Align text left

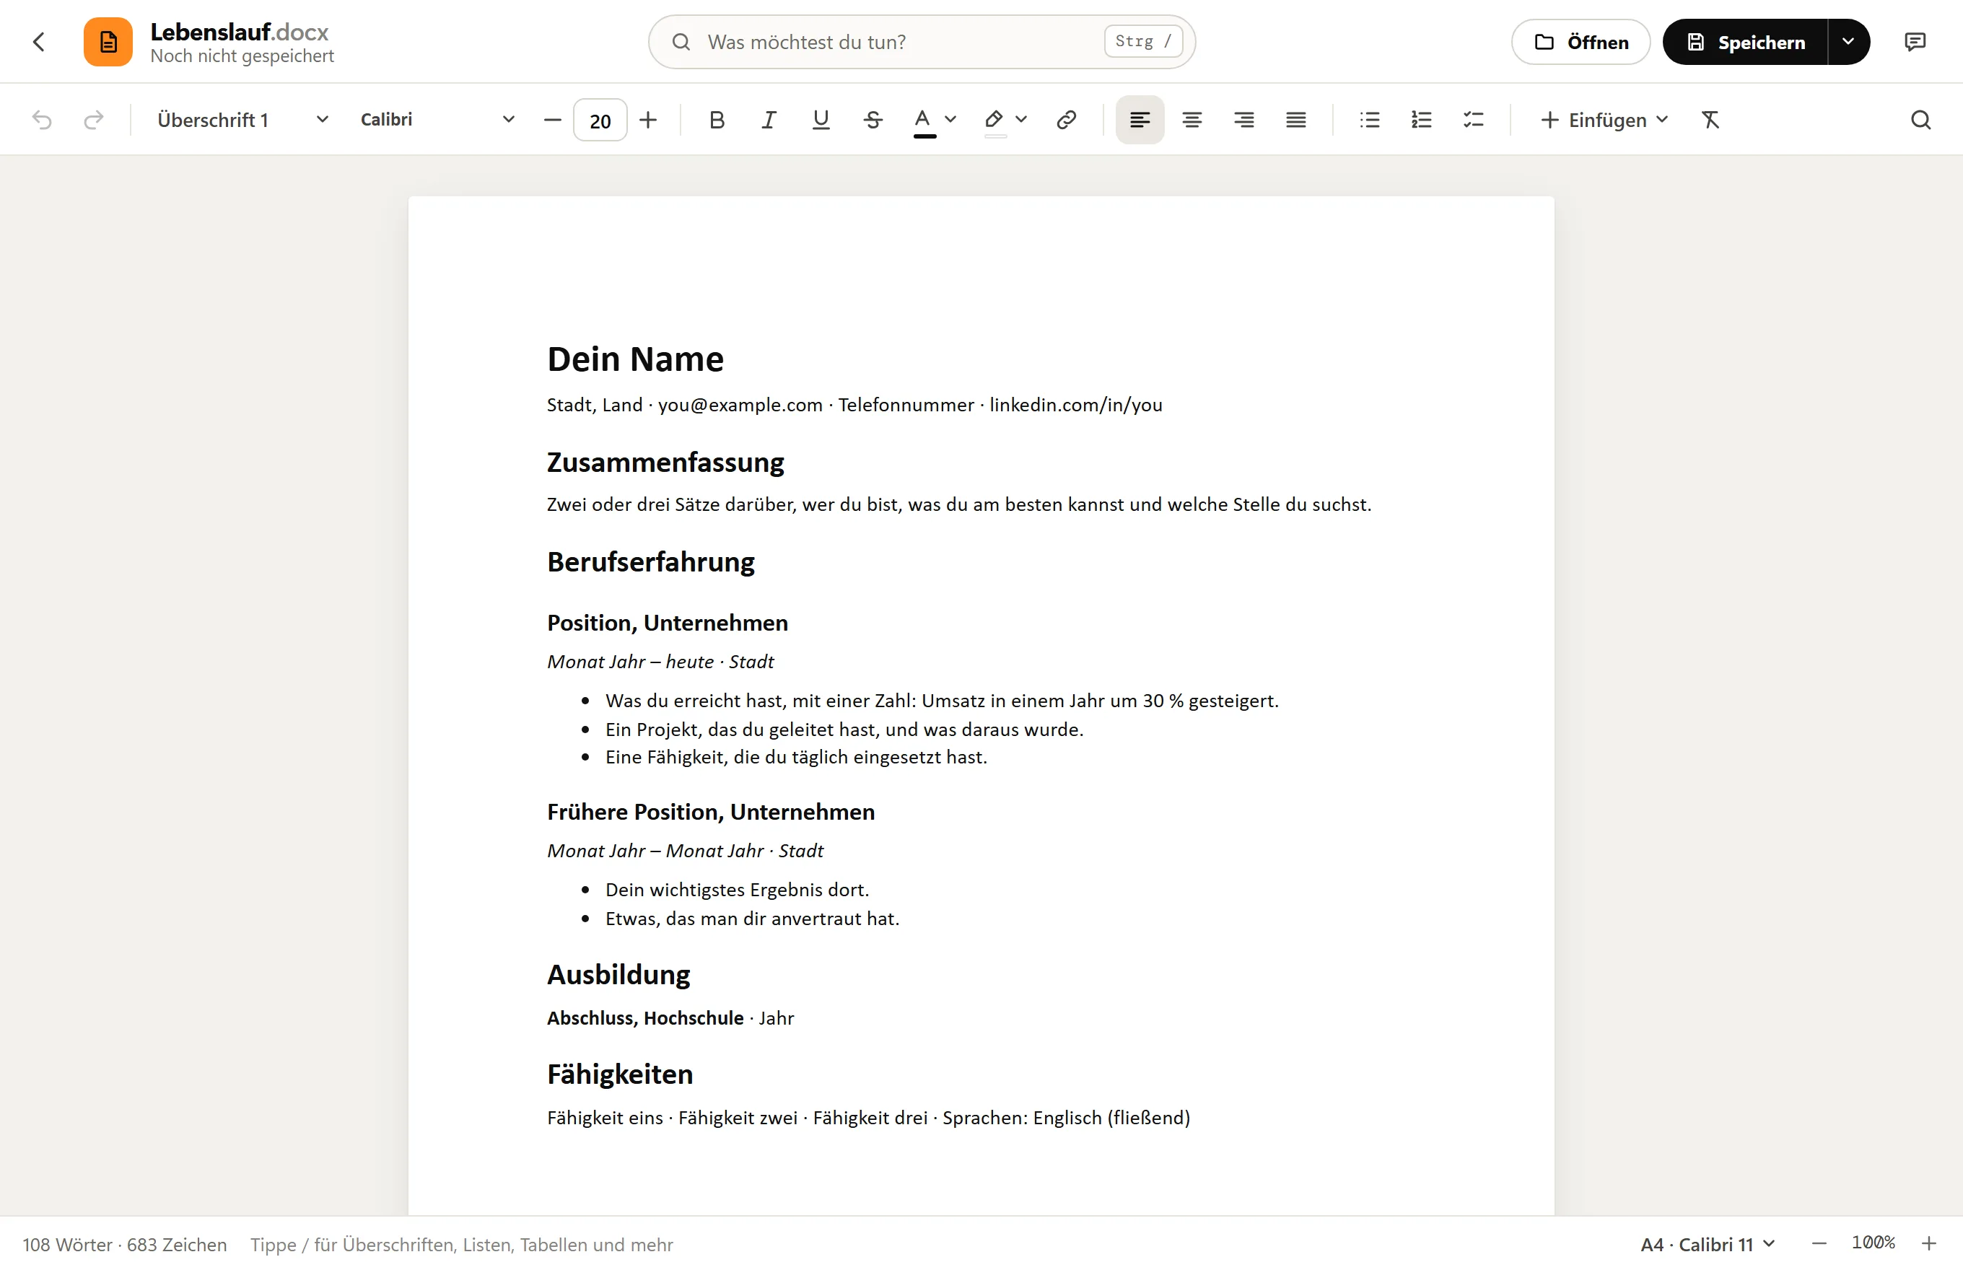click(x=1140, y=120)
